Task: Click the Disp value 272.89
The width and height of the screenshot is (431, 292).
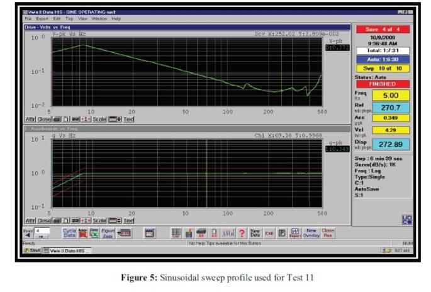Action: (x=391, y=144)
